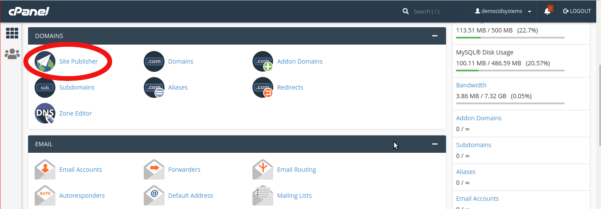The image size is (601, 209).
Task: Collapse the Domains section
Action: pos(435,36)
